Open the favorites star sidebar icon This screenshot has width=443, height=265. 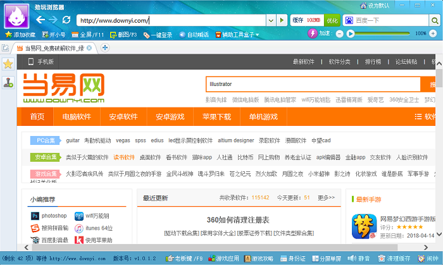point(8,64)
